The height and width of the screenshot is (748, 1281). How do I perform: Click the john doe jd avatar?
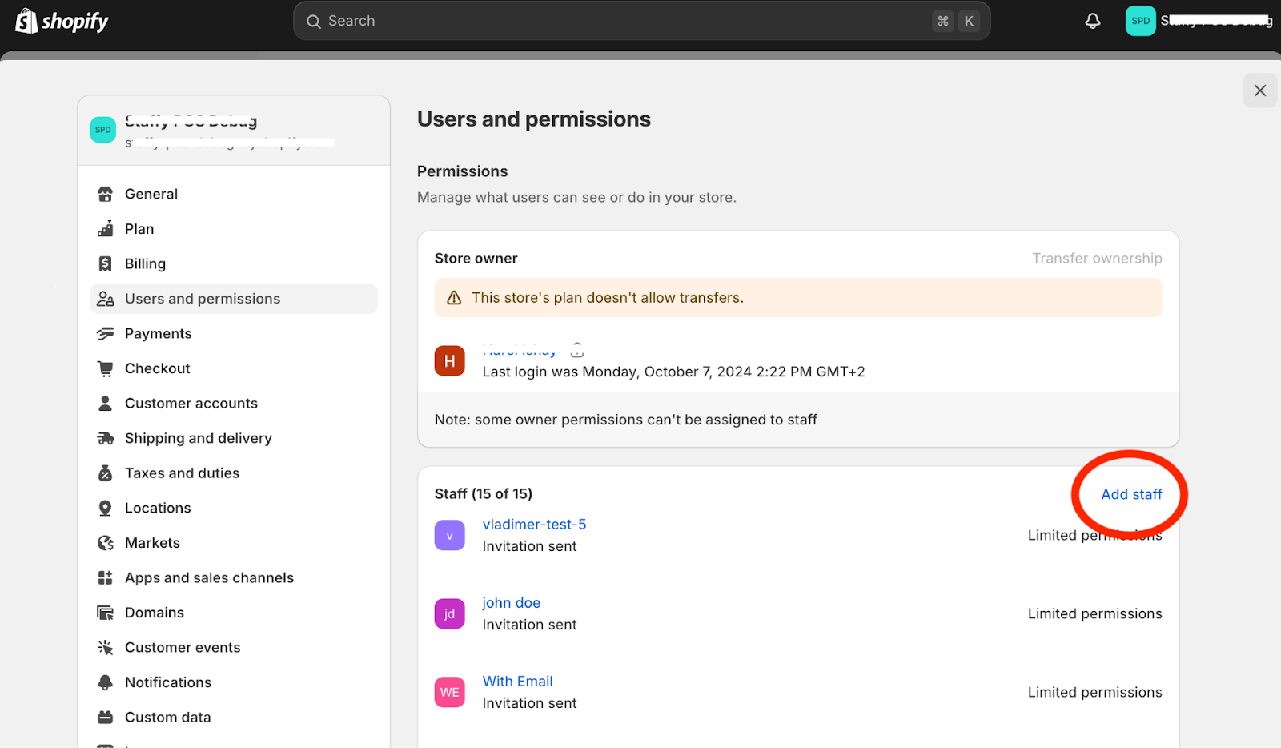449,614
